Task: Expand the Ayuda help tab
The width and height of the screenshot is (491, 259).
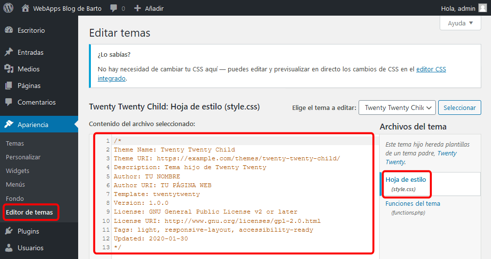Action: tap(460, 23)
